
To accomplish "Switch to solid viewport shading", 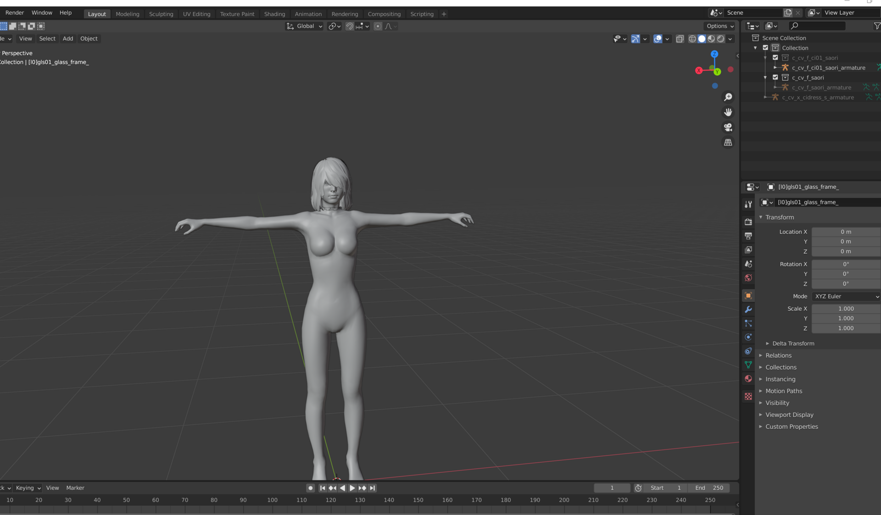I will tap(702, 39).
